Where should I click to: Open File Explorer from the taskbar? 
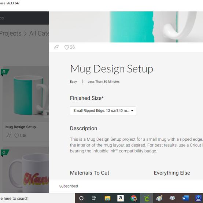click(x=107, y=198)
